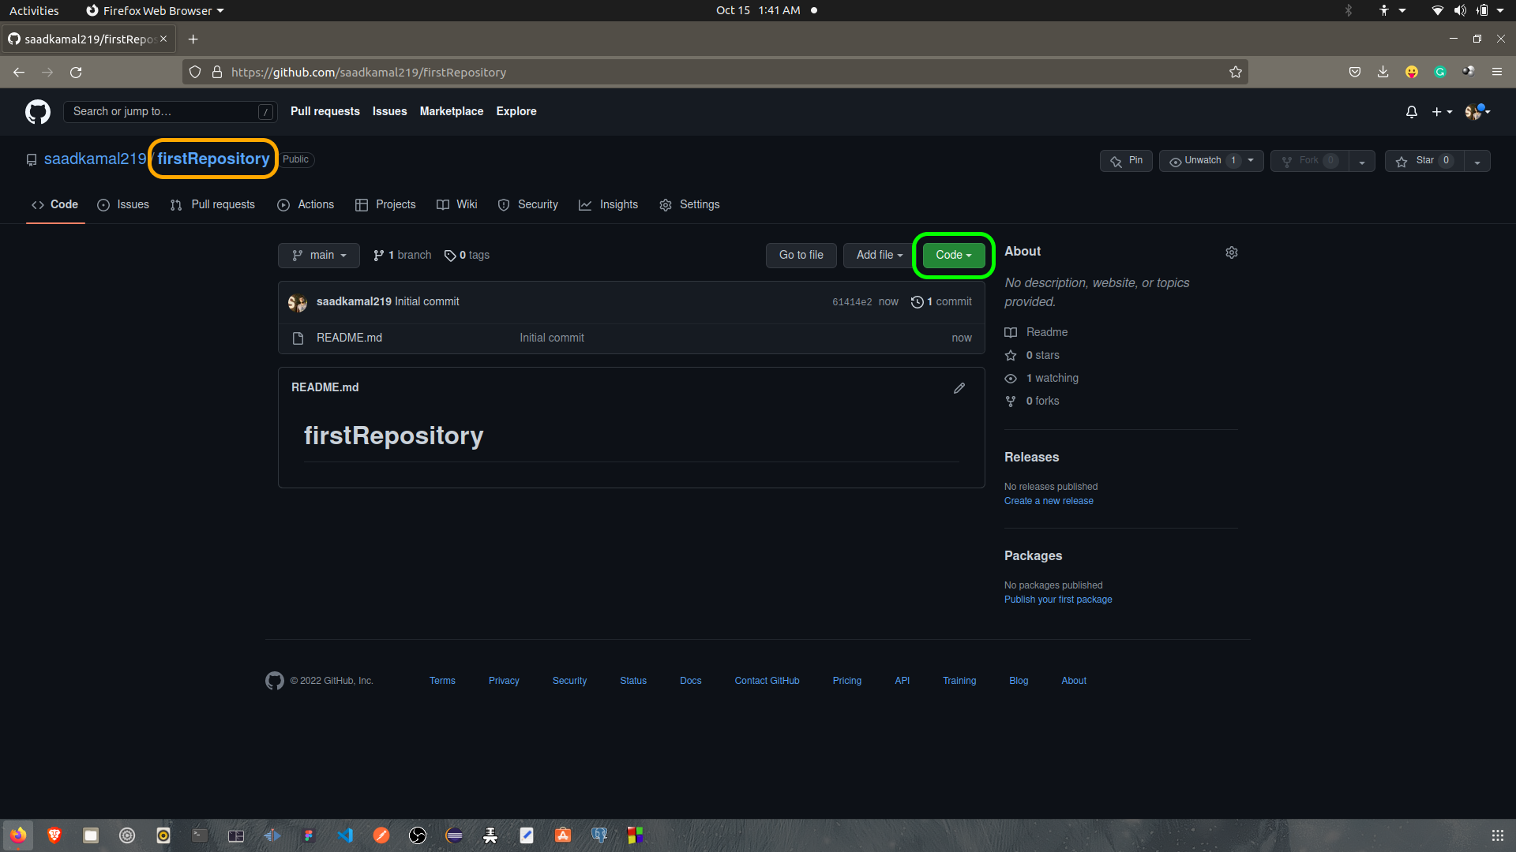This screenshot has height=852, width=1516.
Task: Expand the main branch dropdown
Action: tap(318, 255)
